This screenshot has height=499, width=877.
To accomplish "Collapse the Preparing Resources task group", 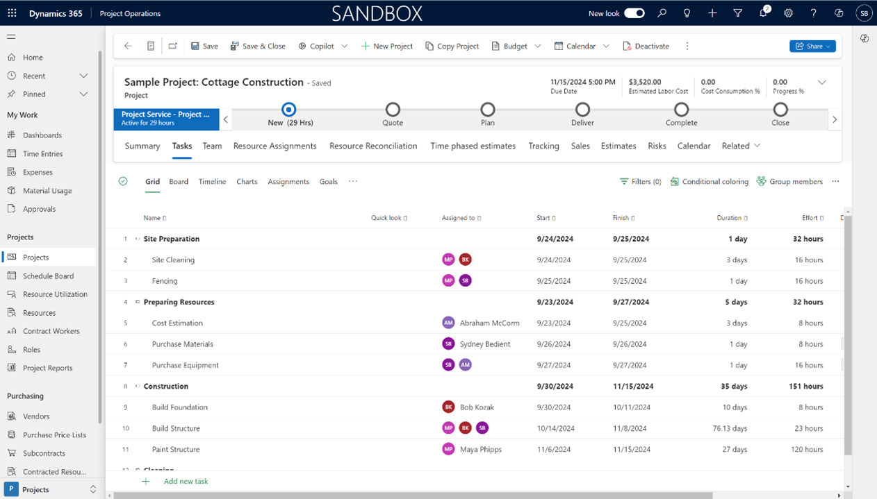I will (x=138, y=302).
